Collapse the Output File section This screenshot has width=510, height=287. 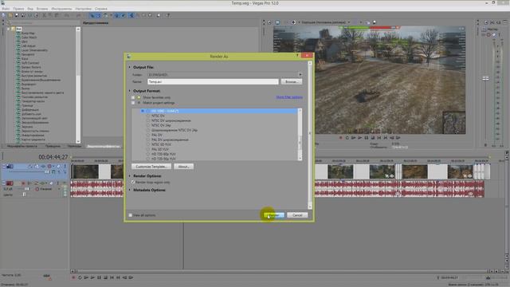[129, 67]
